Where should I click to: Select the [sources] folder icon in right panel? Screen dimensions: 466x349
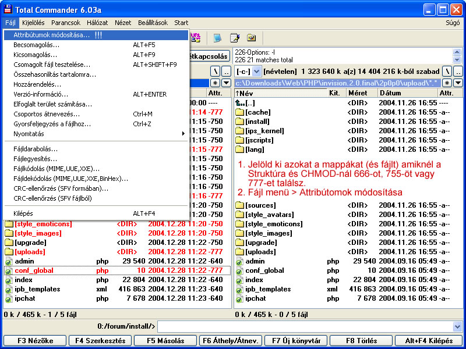click(x=239, y=205)
